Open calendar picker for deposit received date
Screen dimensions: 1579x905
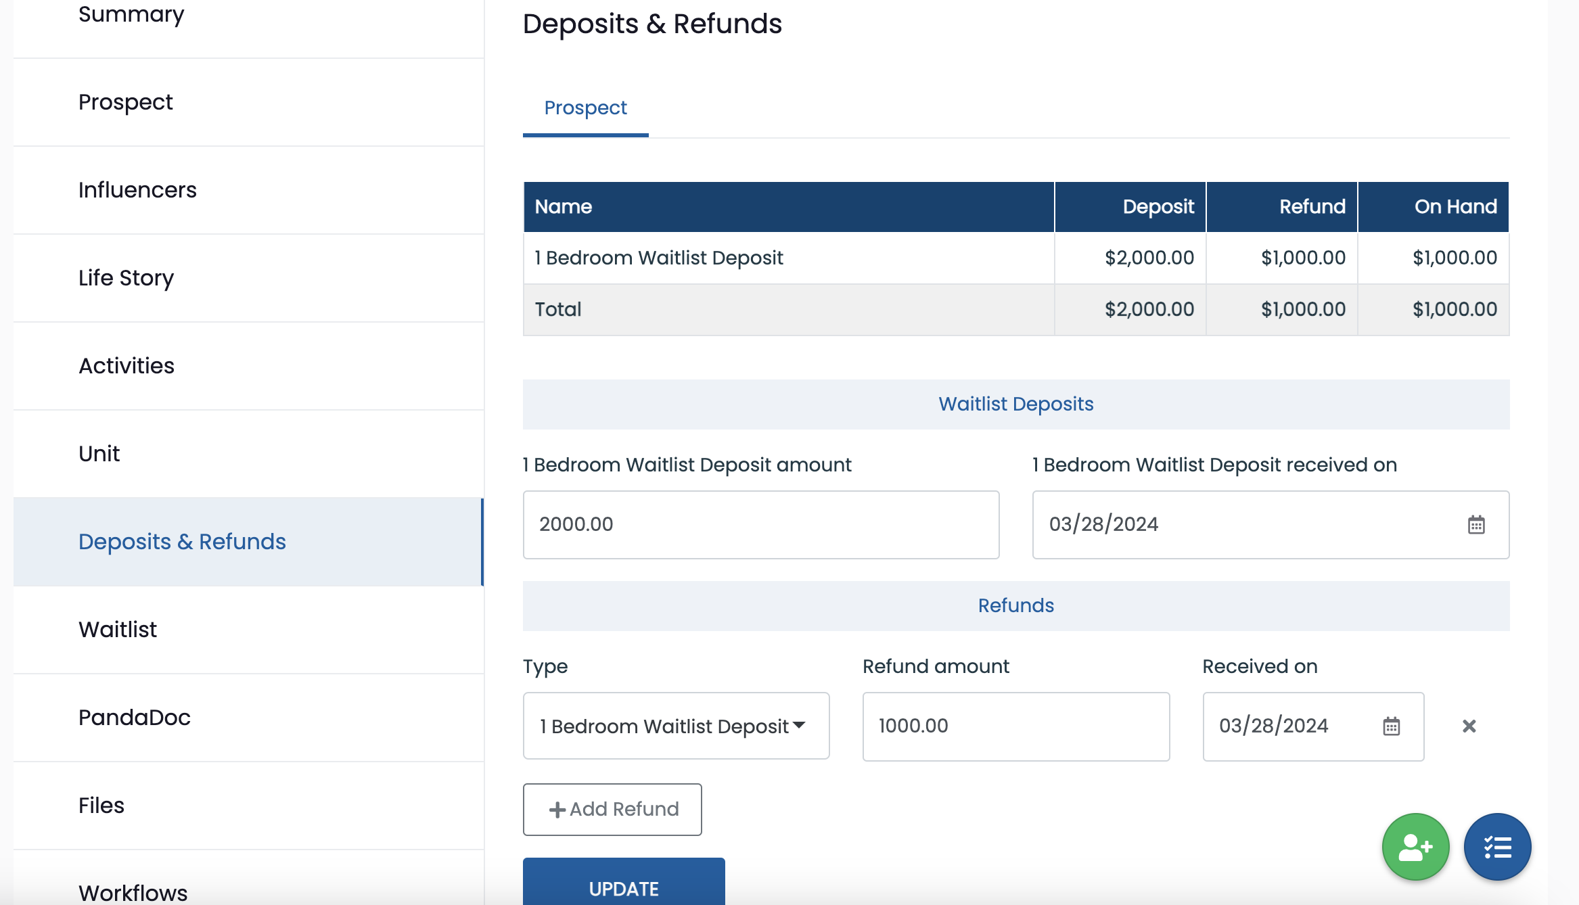tap(1476, 525)
